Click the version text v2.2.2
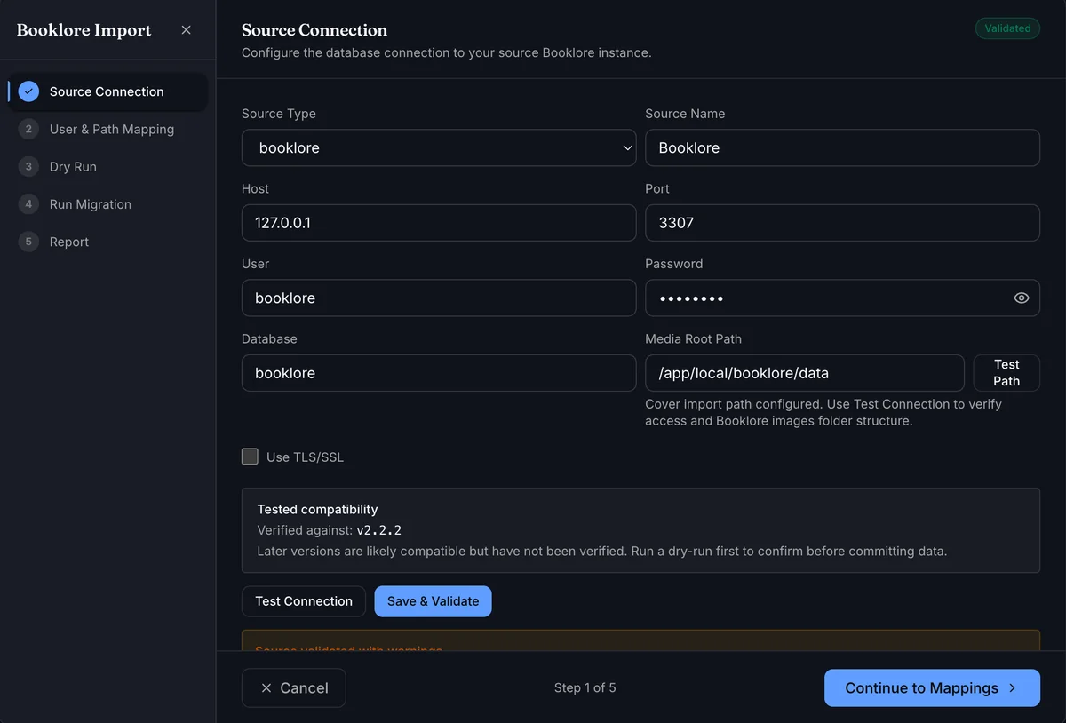 click(379, 530)
